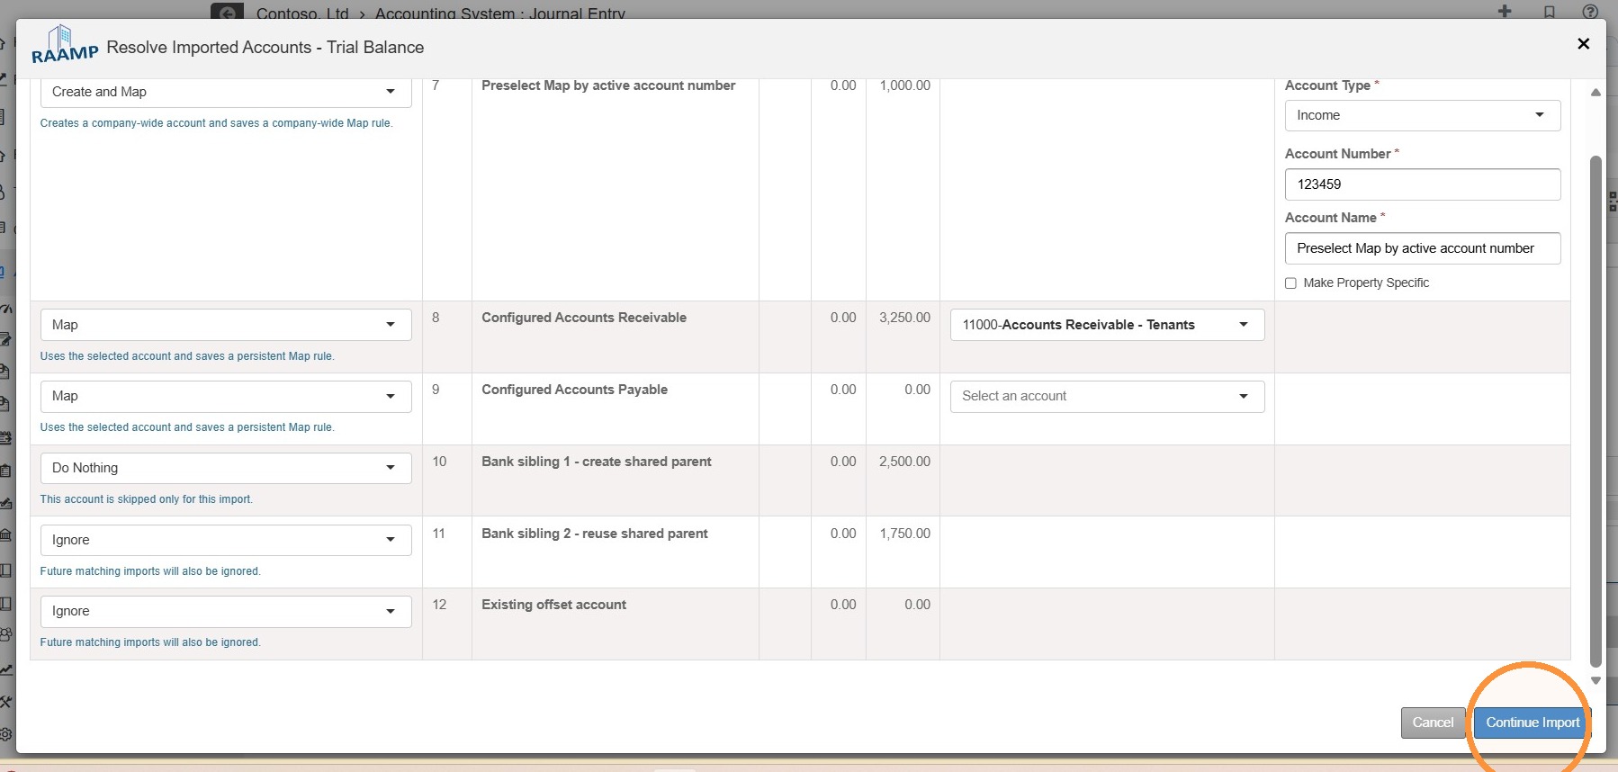Click the wrench tools sidebar icon
This screenshot has height=772, width=1618.
(5, 702)
